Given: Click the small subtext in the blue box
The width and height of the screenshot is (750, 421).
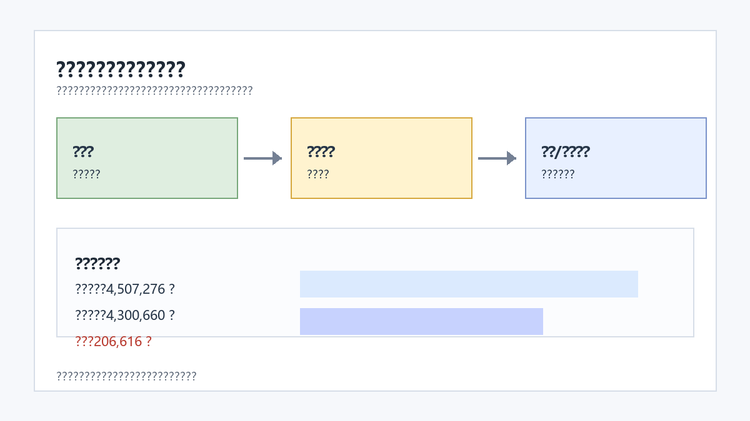Looking at the screenshot, I should click(557, 175).
